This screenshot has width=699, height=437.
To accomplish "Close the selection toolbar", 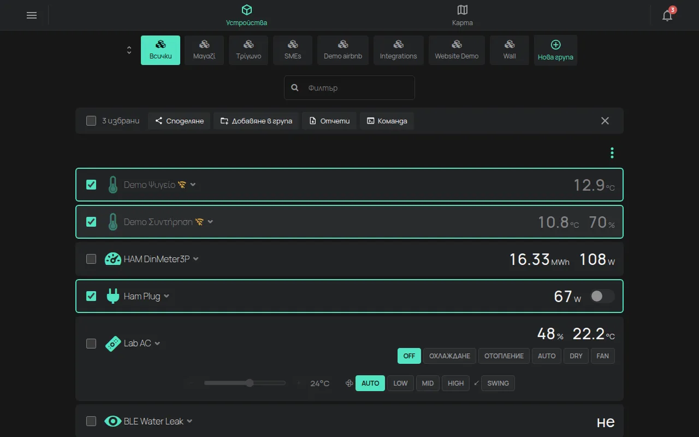I will (605, 121).
